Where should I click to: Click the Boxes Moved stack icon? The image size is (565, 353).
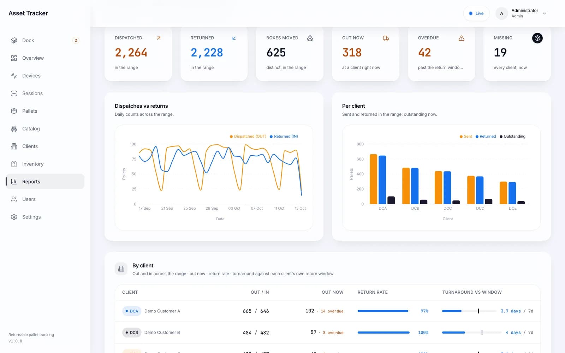click(310, 38)
